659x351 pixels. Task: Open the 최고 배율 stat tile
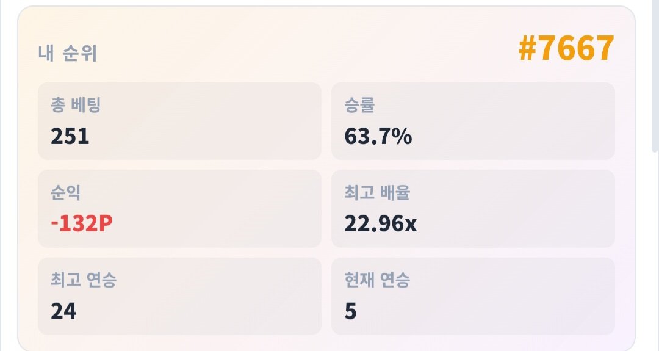tap(473, 209)
